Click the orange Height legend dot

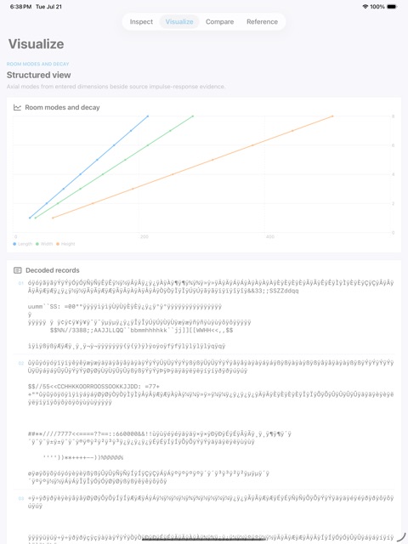click(x=58, y=244)
